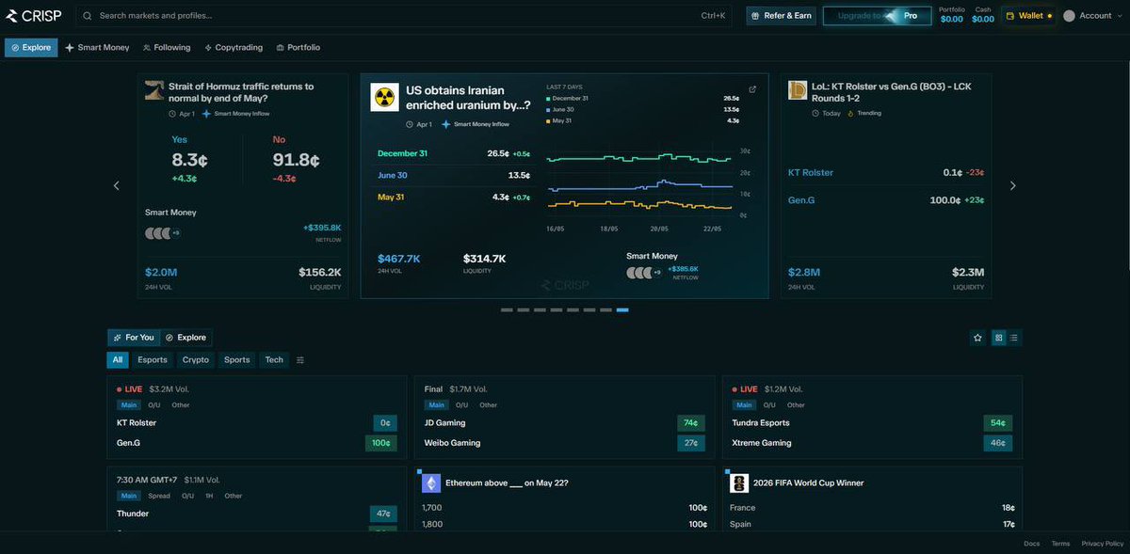Open the Copytrading tab
This screenshot has width=1130, height=554.
(x=235, y=48)
